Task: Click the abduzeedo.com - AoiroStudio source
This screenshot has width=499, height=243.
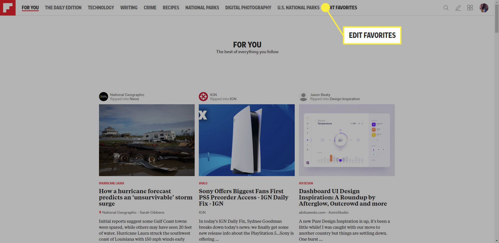Action: 324,212
